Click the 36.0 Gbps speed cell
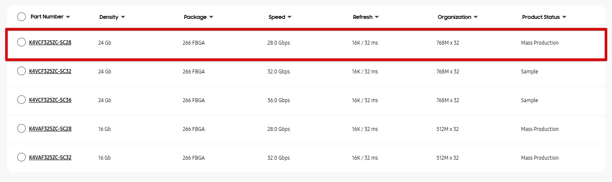Image resolution: width=612 pixels, height=182 pixels. pos(279,100)
